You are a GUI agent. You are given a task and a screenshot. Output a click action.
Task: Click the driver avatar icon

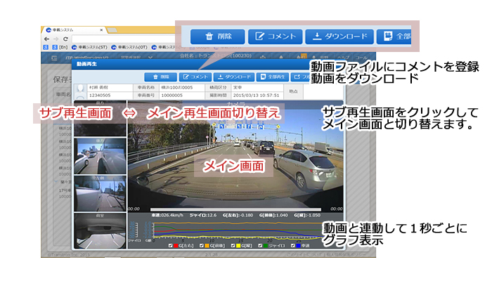(x=80, y=91)
